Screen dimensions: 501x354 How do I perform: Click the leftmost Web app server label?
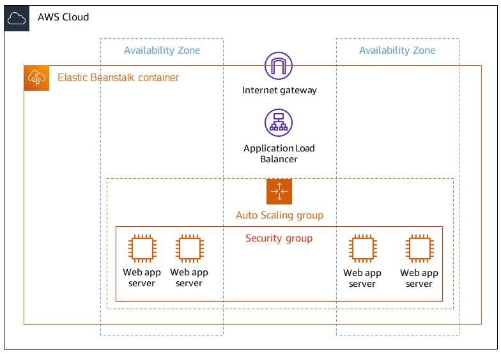[142, 277]
